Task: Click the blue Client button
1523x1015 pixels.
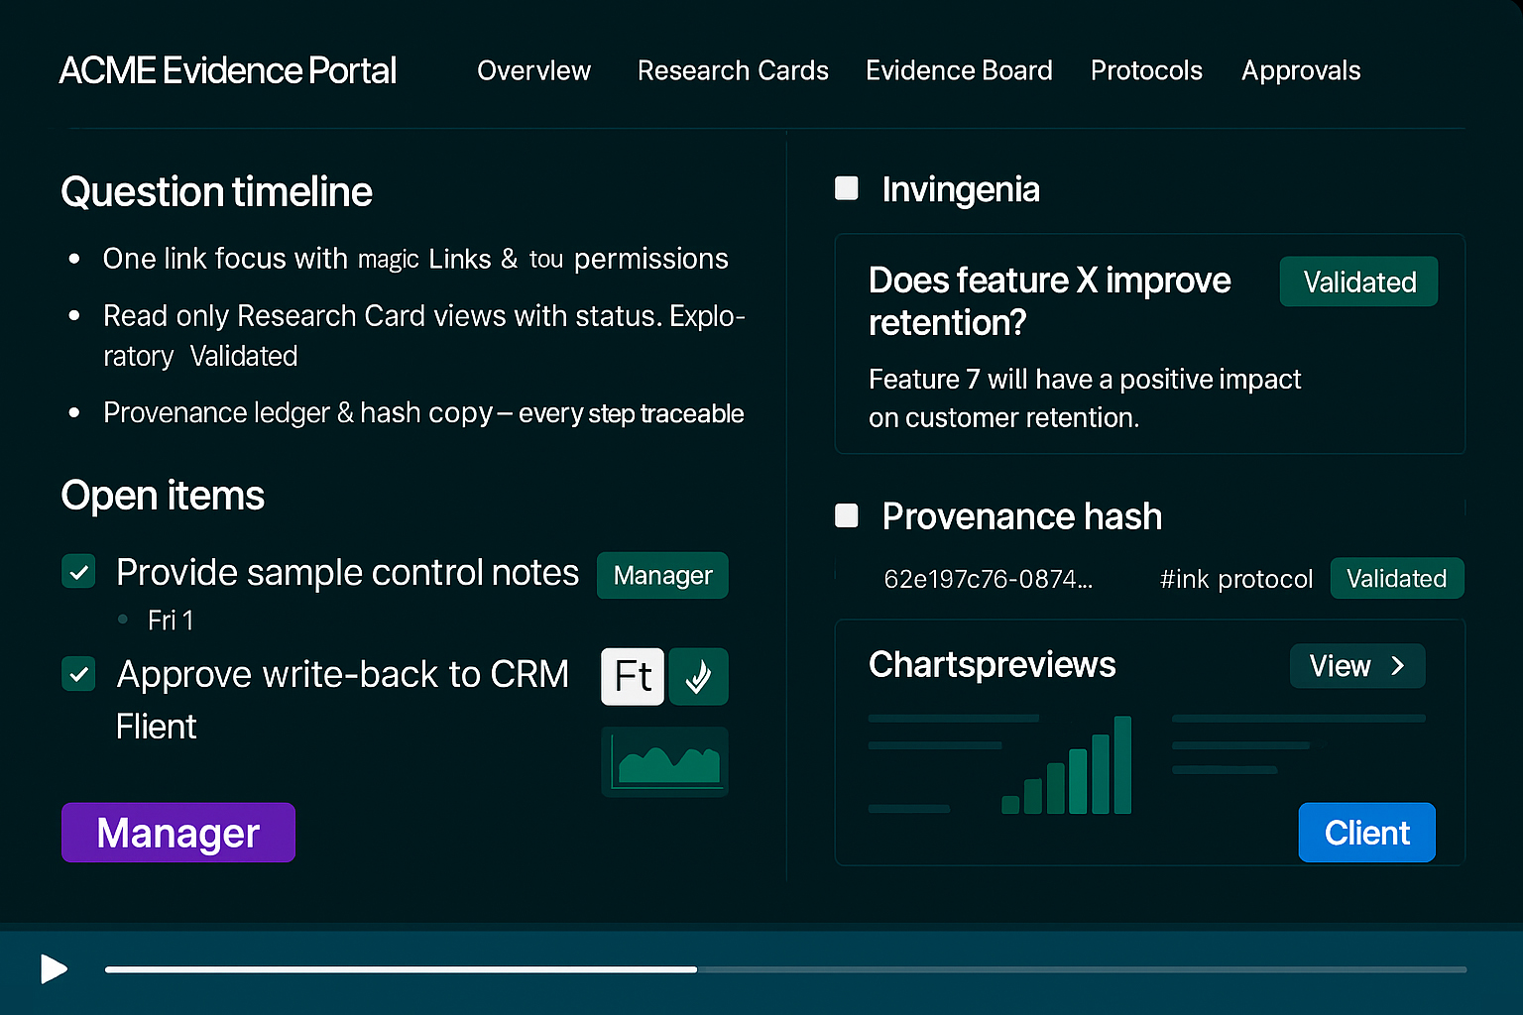Action: coord(1366,833)
